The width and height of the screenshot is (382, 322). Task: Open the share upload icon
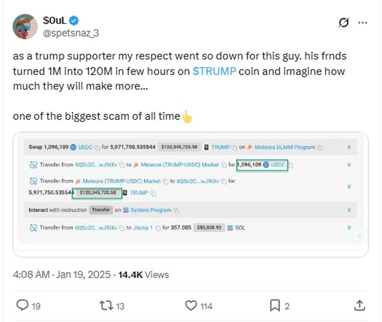point(360,305)
